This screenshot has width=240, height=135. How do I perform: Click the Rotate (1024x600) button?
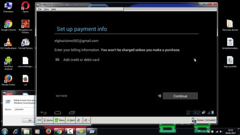204,120
